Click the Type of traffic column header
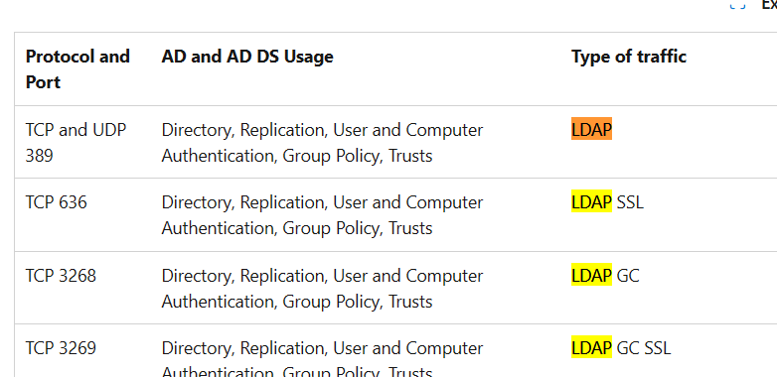777x377 pixels. [x=629, y=57]
